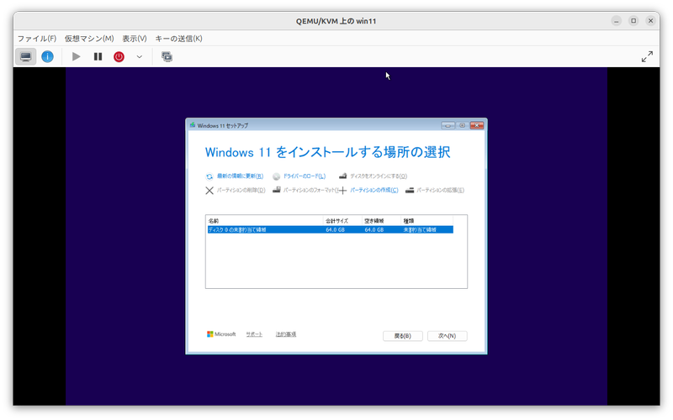
Task: Expand the shutdown options dropdown arrow
Action: (140, 56)
